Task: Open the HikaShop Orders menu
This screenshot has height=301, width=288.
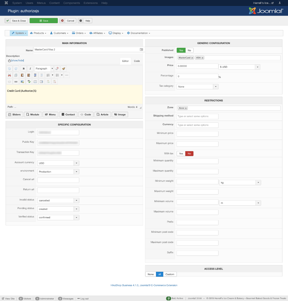Action: coord(79,33)
